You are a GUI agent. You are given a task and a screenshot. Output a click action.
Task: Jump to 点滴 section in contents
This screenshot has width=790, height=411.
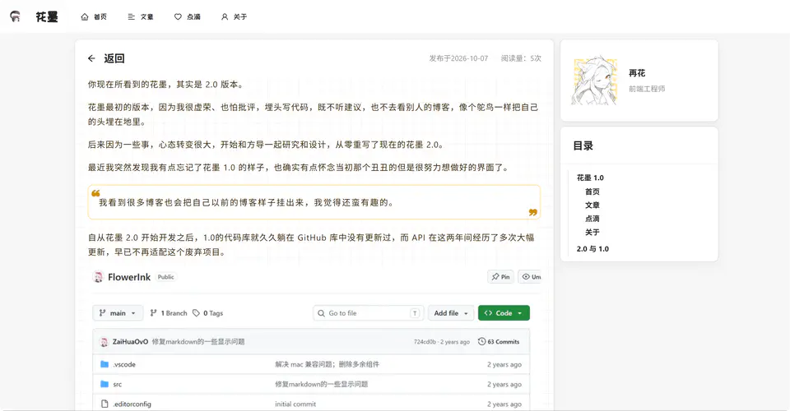click(592, 219)
